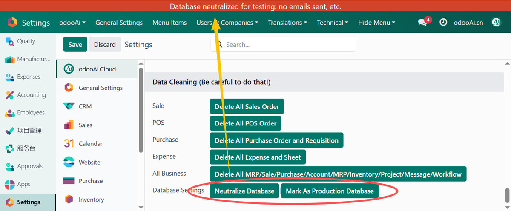The image size is (511, 211).
Task: Select the odooAi Cloud settings section icon
Action: 69,69
